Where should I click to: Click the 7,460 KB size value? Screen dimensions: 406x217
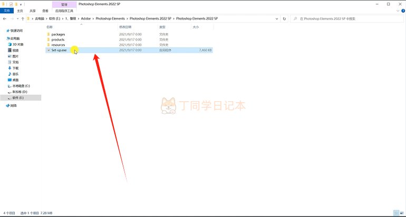click(x=205, y=50)
